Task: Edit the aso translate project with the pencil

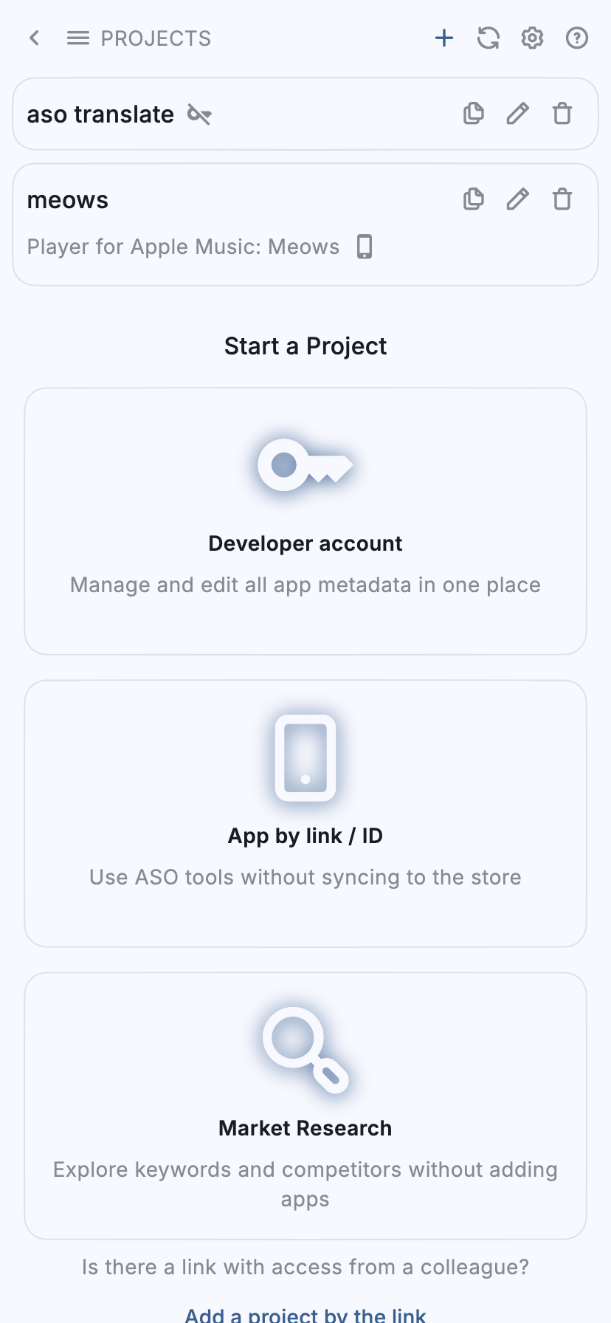Action: click(517, 113)
